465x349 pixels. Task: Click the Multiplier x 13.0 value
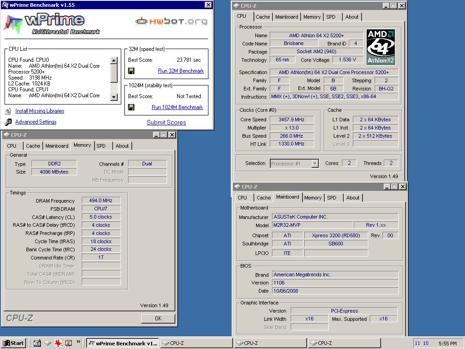pos(292,128)
